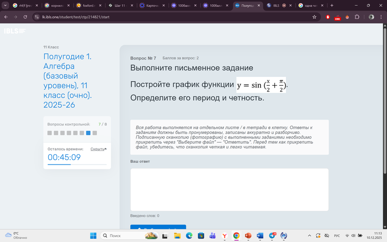387x242 pixels.
Task: Open the browser extensions puzzle icon
Action: point(357,16)
